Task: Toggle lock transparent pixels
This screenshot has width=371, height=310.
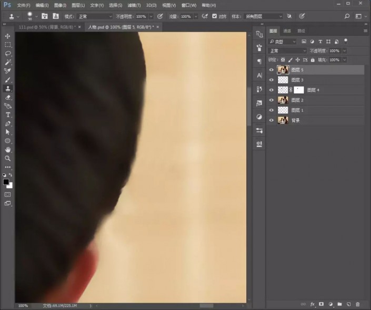Action: tap(283, 60)
